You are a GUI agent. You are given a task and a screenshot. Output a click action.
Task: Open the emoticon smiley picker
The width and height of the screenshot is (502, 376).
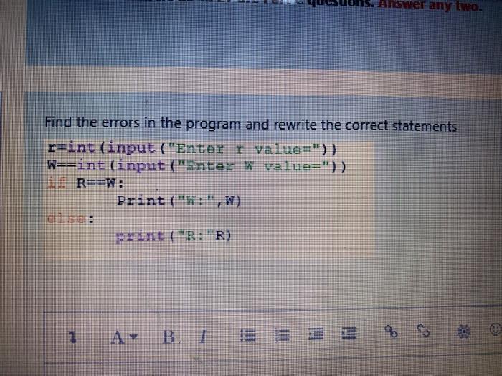click(x=496, y=329)
